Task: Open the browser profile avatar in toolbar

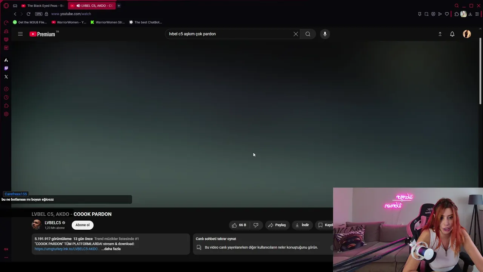Action: [x=463, y=14]
